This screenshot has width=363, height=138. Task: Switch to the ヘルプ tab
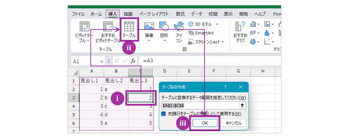(x=260, y=14)
